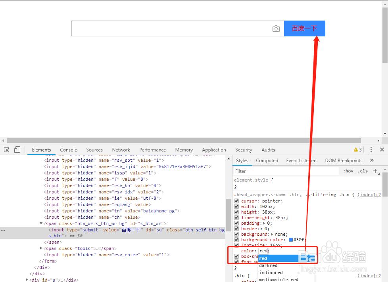Select the Computed sub-tab
The height and width of the screenshot is (282, 388).
267,161
